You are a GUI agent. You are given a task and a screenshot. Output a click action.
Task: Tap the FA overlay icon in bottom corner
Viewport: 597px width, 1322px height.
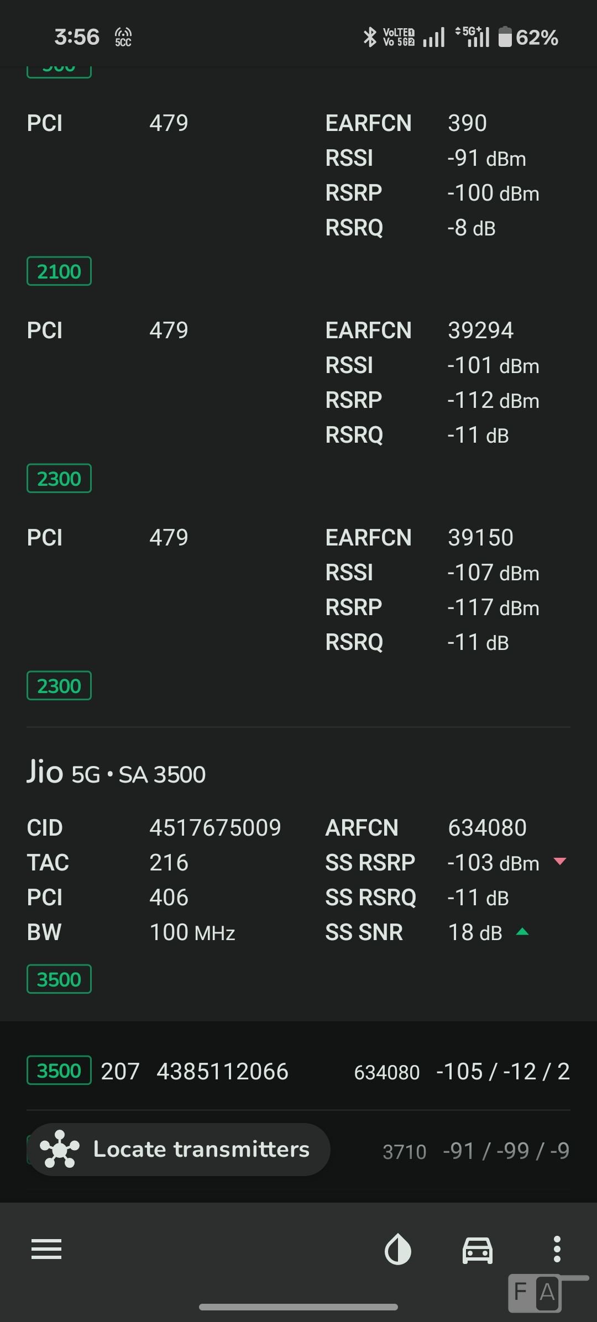535,1292
